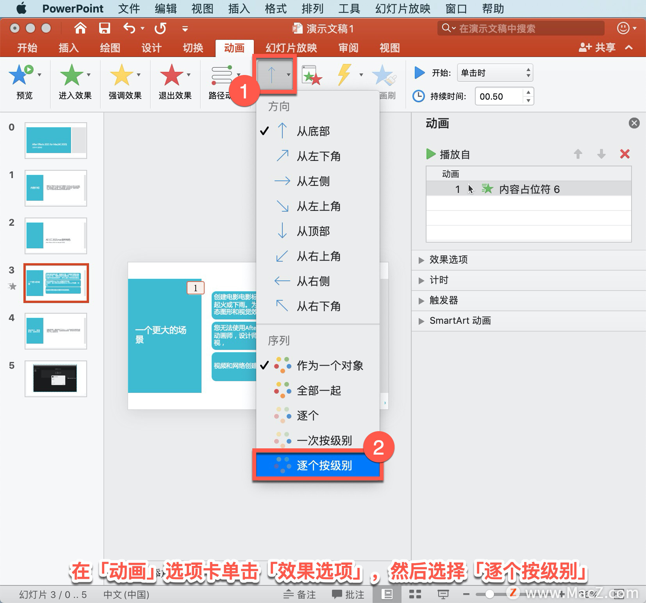Close the 动画 pane
Image resolution: width=646 pixels, height=603 pixels.
click(634, 123)
